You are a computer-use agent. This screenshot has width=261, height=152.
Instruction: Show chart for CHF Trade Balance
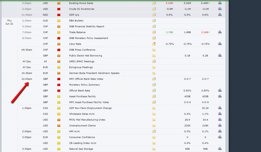pos(220,32)
